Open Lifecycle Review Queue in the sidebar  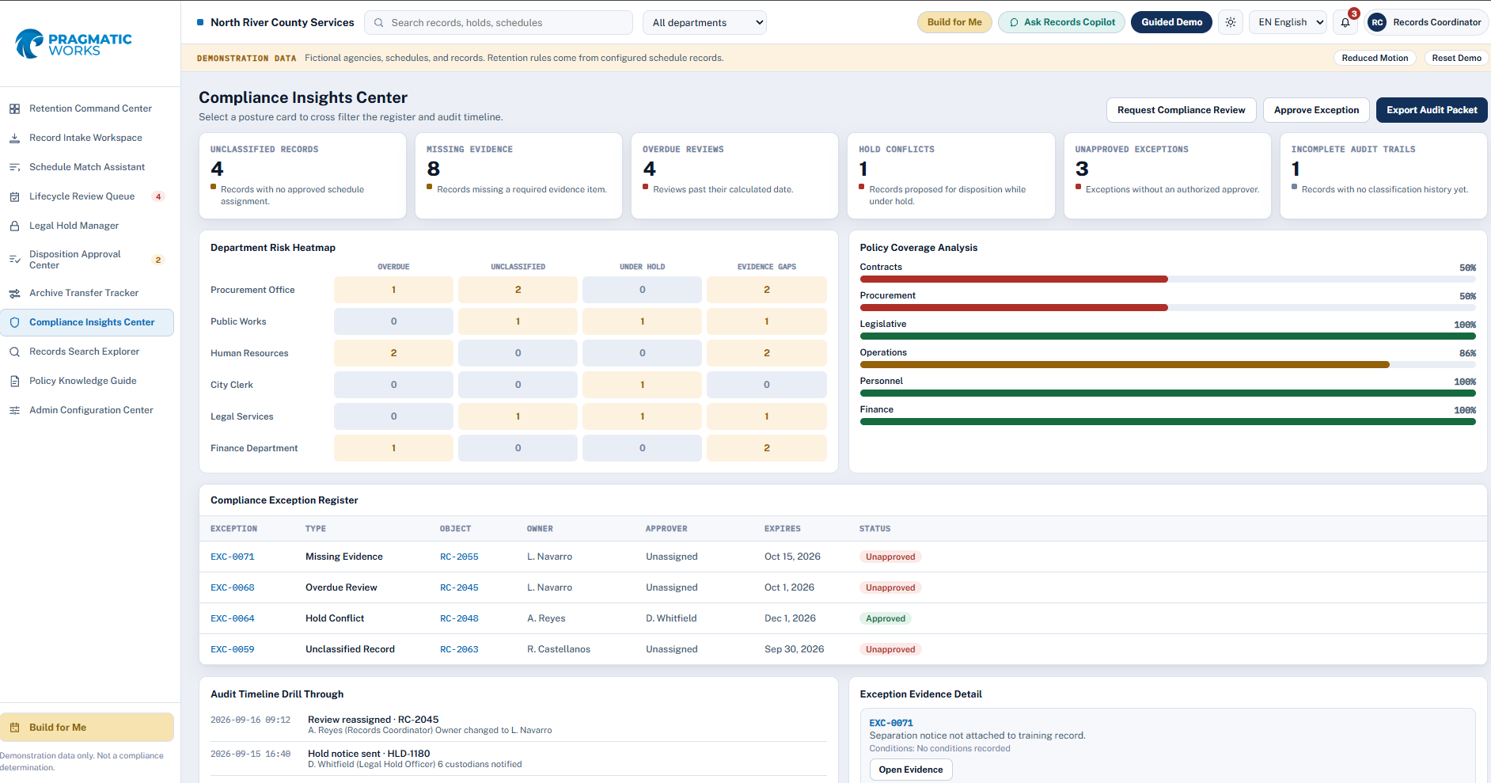87,196
